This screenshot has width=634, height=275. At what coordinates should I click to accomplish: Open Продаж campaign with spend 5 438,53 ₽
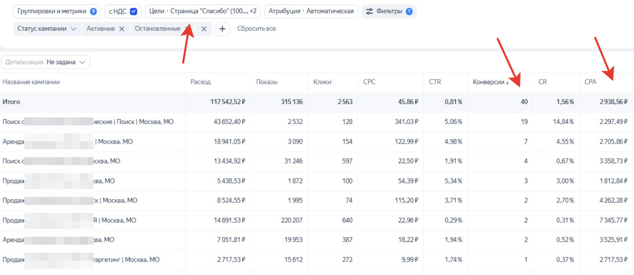pos(58,181)
